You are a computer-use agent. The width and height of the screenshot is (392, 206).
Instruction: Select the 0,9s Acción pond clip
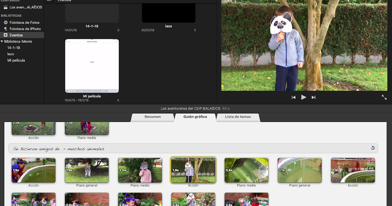[353, 170]
